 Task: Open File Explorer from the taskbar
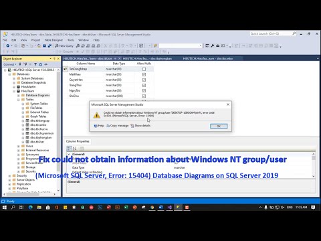[39, 208]
